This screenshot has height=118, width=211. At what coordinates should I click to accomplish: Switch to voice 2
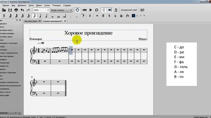click(137, 16)
